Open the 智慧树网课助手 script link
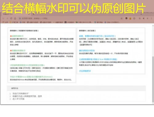 point(18,50)
